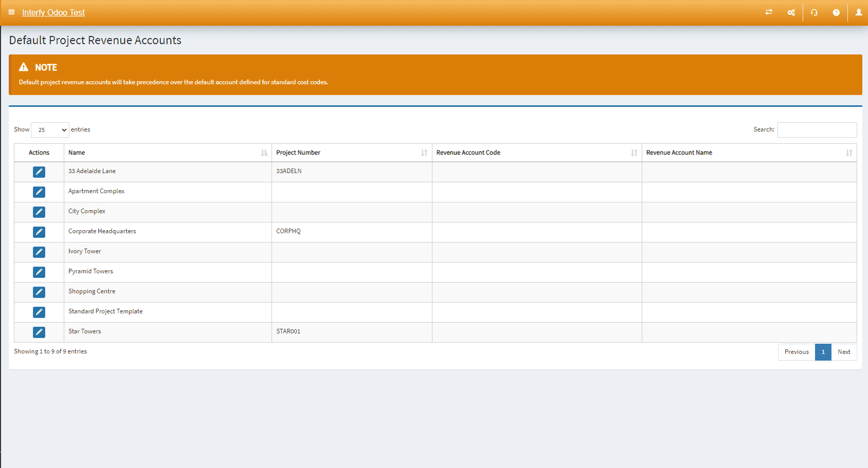Click the switch arrows icon in header
This screenshot has height=468, width=868.
pos(769,12)
